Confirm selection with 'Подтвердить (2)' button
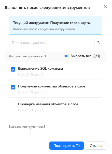Image resolution: width=112 pixels, height=154 pixels. [x=66, y=146]
